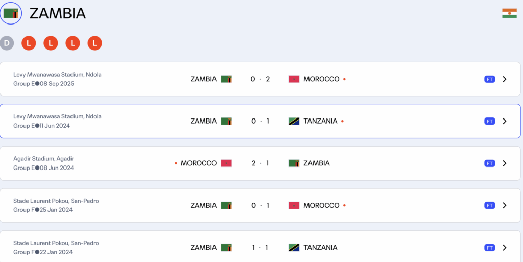Expand the 11 Jun 2024 match chevron
Viewport: 523px width, 262px height.
[505, 121]
